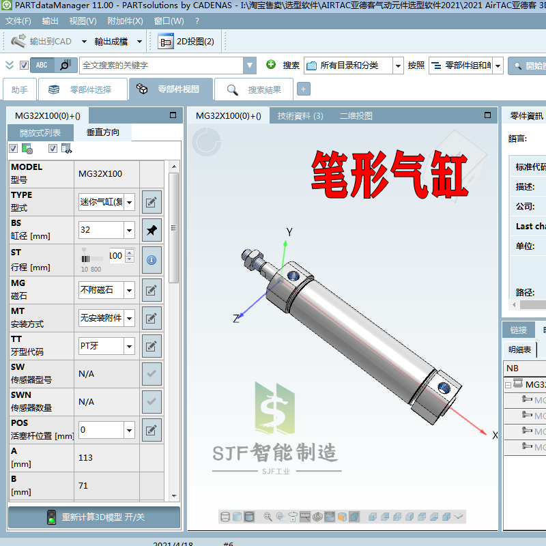Open the TT PT牙 dropdown
This screenshot has width=546, height=546.
(129, 346)
